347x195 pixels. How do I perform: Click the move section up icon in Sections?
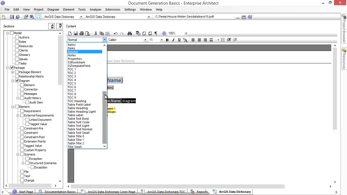click(52, 26)
